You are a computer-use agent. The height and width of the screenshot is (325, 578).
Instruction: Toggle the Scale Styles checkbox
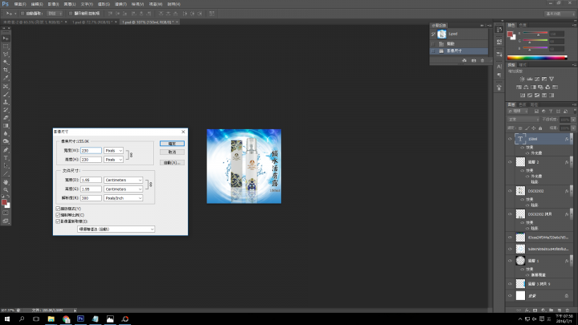[58, 209]
